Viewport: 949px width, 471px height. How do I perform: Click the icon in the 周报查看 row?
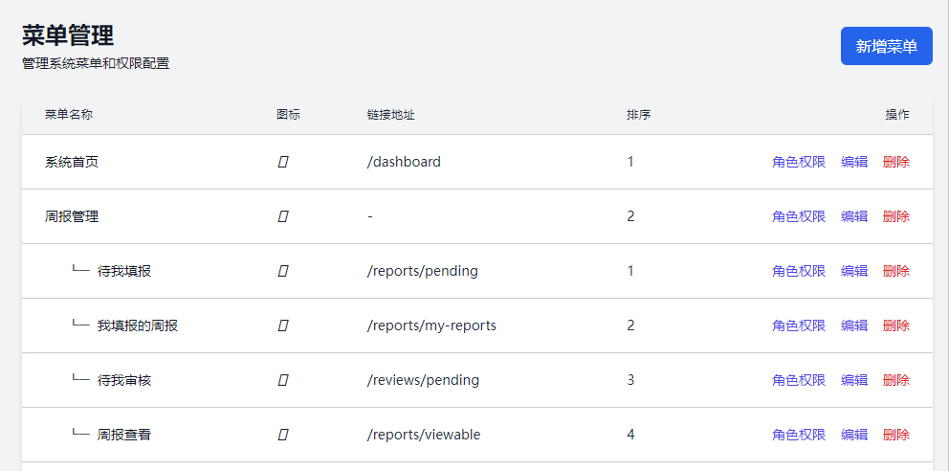pos(282,435)
